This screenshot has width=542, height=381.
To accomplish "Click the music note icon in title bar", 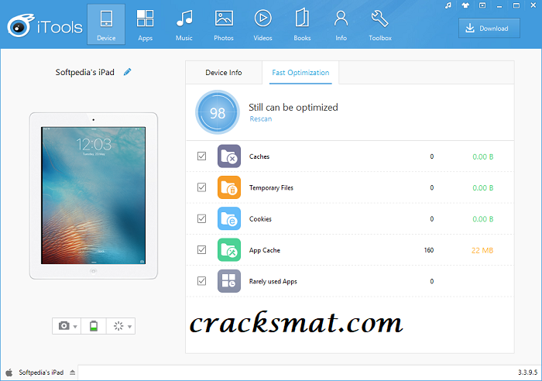I will click(x=448, y=5).
